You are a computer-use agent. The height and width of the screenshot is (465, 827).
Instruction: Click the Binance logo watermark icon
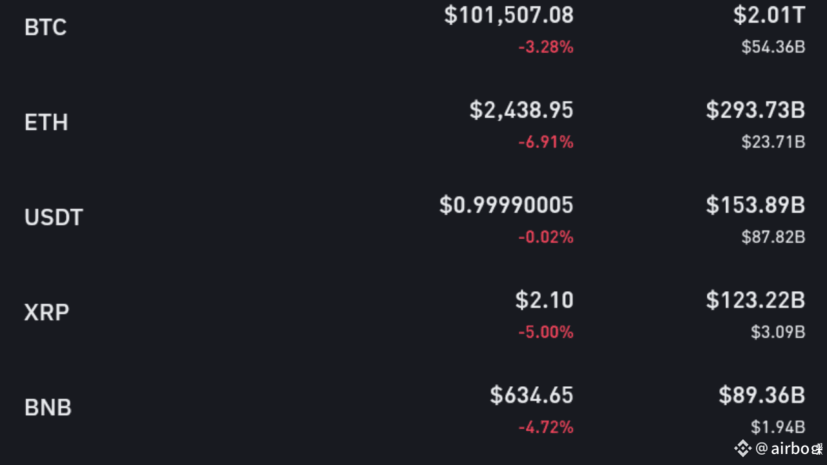pos(742,448)
